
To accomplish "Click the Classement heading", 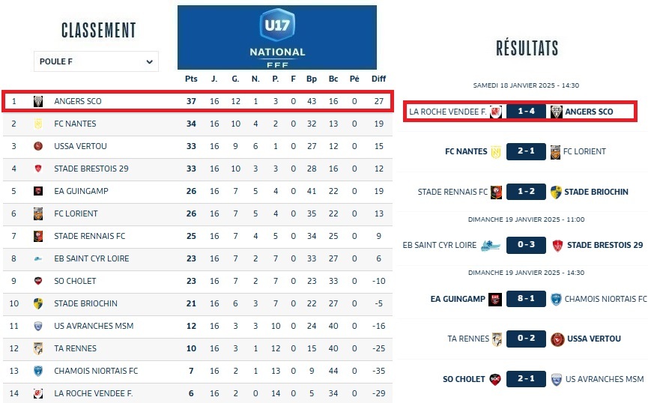I will click(x=98, y=30).
